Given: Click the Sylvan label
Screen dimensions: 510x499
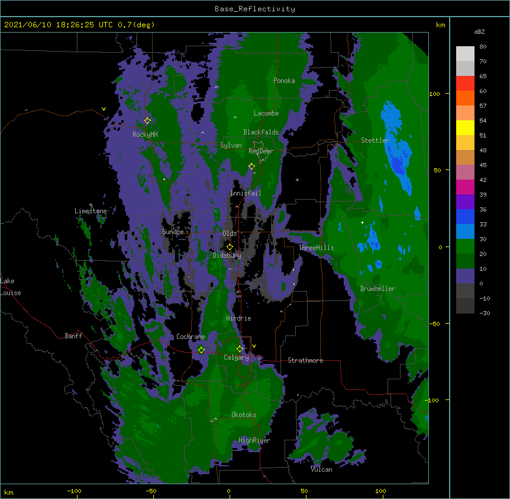Looking at the screenshot, I should click(231, 145).
